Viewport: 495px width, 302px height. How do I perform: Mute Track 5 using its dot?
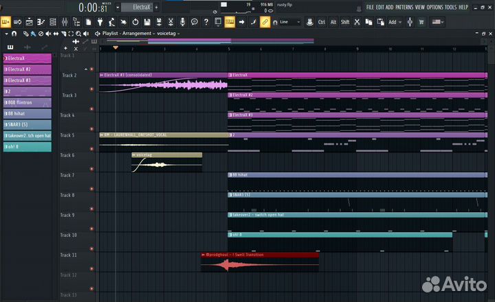click(91, 148)
